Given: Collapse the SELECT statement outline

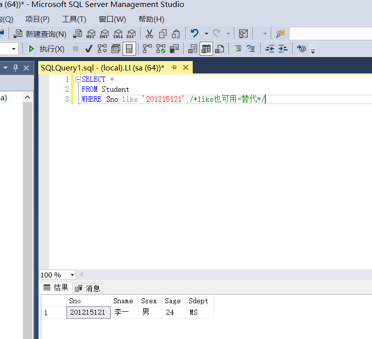Looking at the screenshot, I should pos(78,79).
